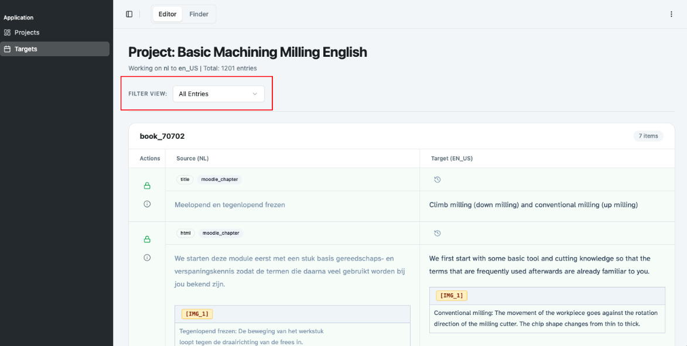Toggle the lock on the title entry
The width and height of the screenshot is (687, 346).
(147, 186)
